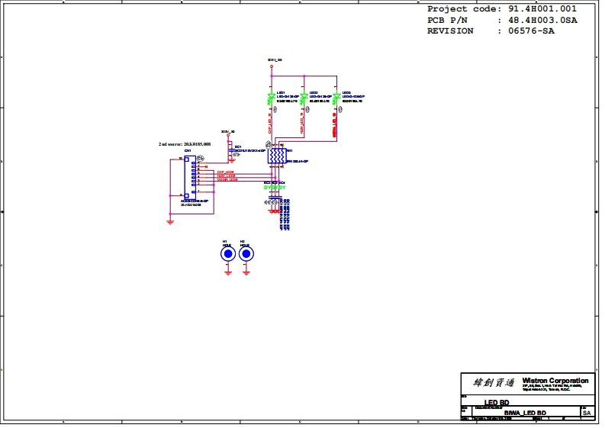Click the LED3 diode symbol
The image size is (605, 428).
coord(337,97)
